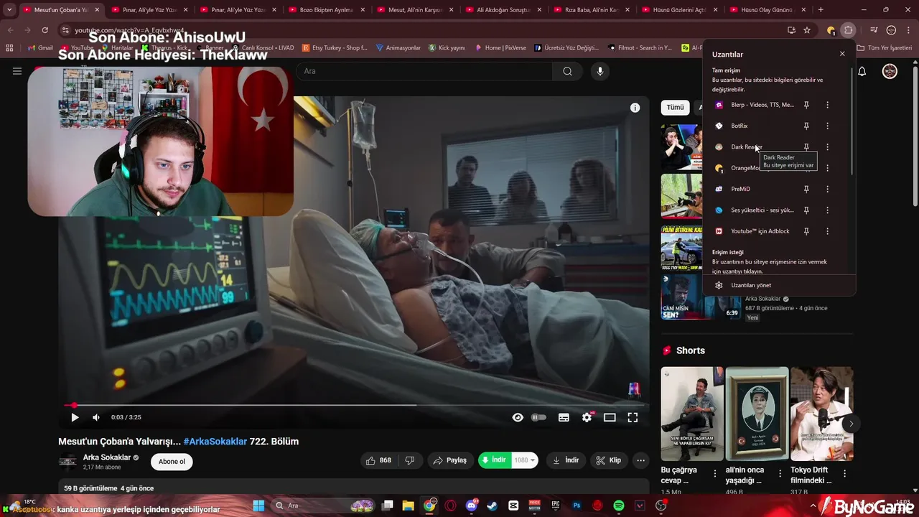919x517 pixels.
Task: Play the YouTube video
Action: tap(75, 417)
